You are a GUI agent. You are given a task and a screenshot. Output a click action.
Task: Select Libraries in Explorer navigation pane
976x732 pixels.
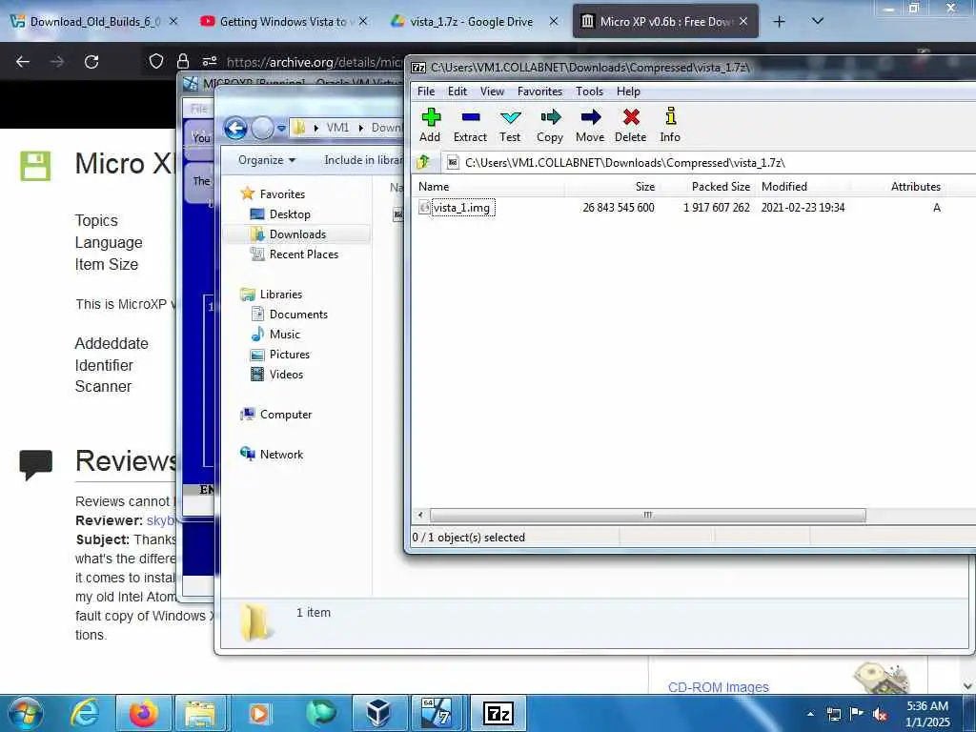pyautogui.click(x=281, y=295)
